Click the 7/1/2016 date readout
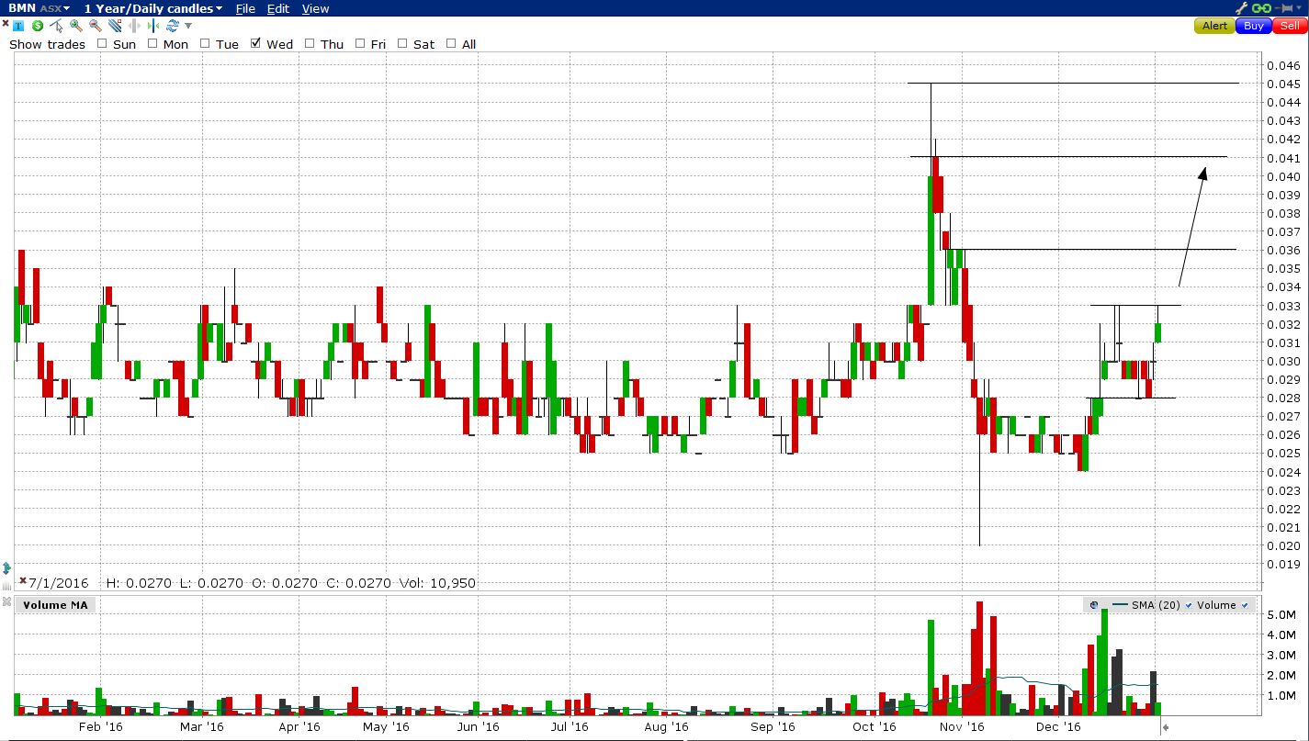 (59, 582)
